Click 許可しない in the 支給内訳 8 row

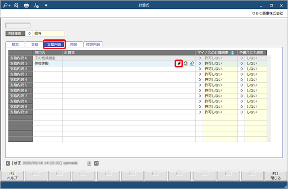pyautogui.click(x=220, y=101)
